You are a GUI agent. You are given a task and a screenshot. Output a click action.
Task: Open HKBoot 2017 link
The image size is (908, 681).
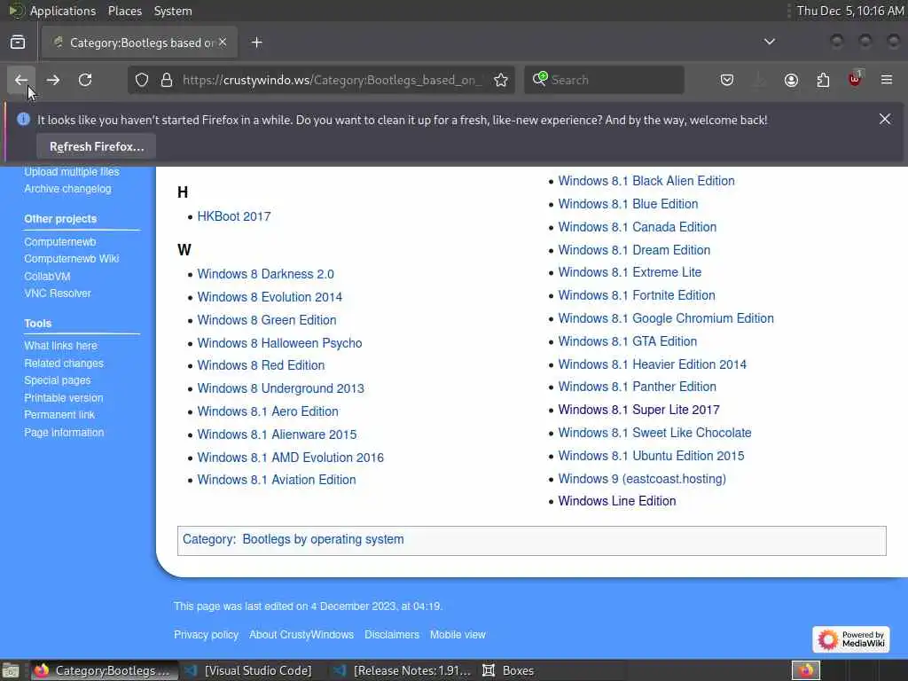point(234,216)
